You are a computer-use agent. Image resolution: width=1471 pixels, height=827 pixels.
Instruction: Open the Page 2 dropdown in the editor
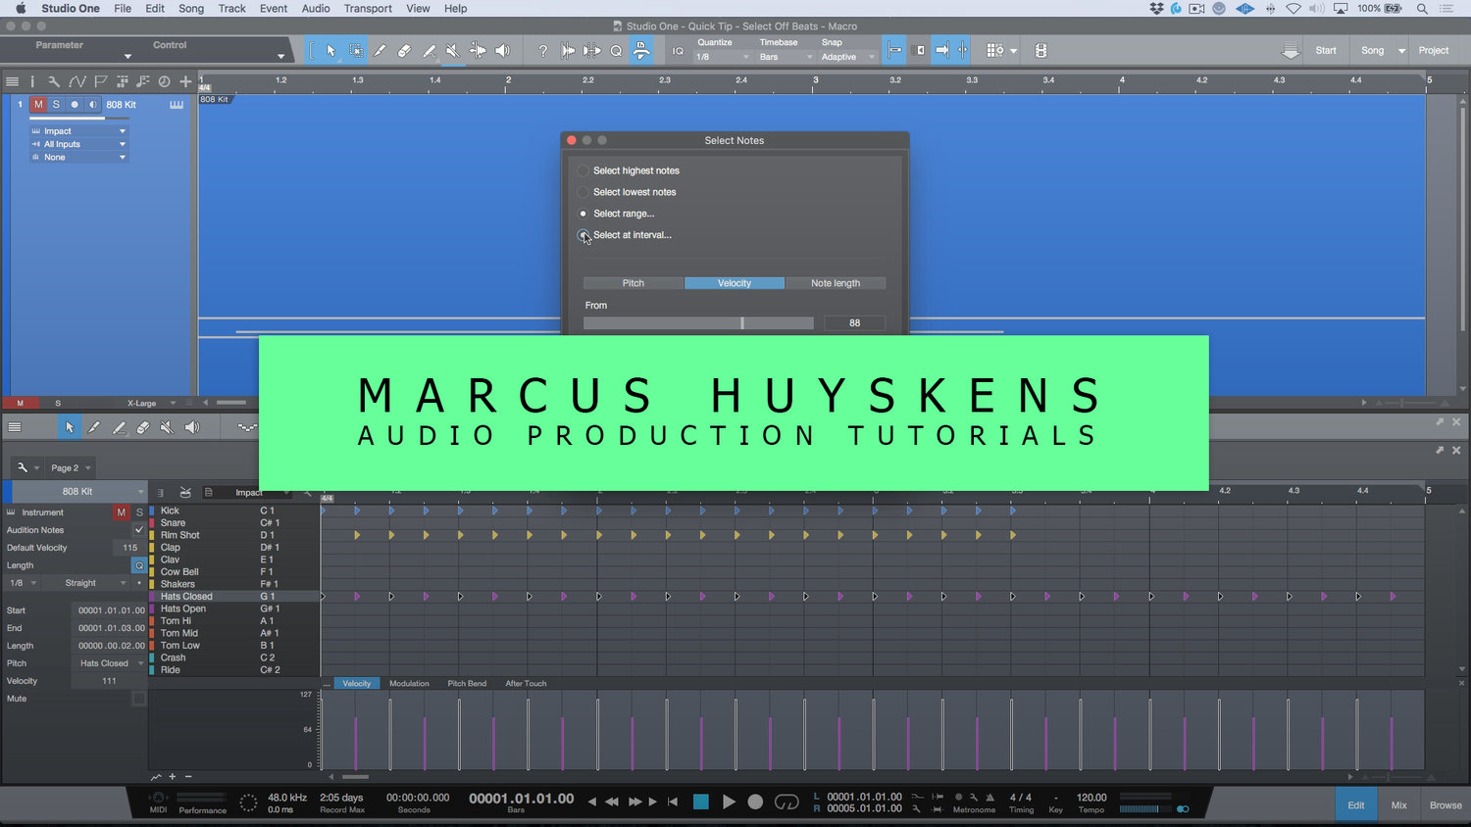(71, 467)
